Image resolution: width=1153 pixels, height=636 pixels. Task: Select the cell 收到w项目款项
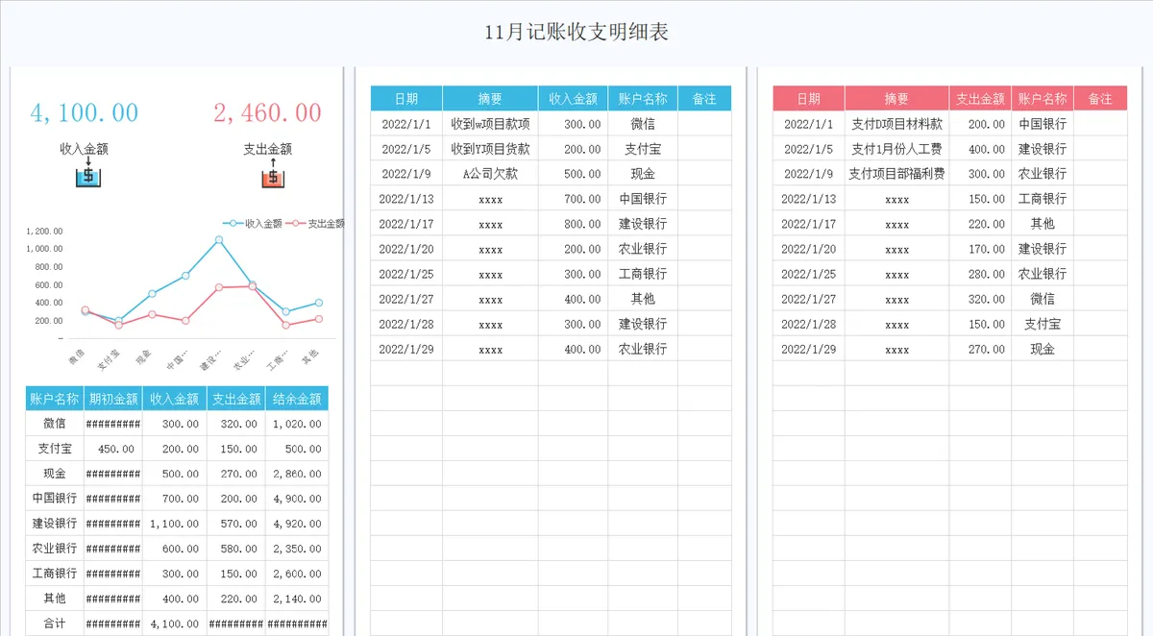[x=490, y=124]
